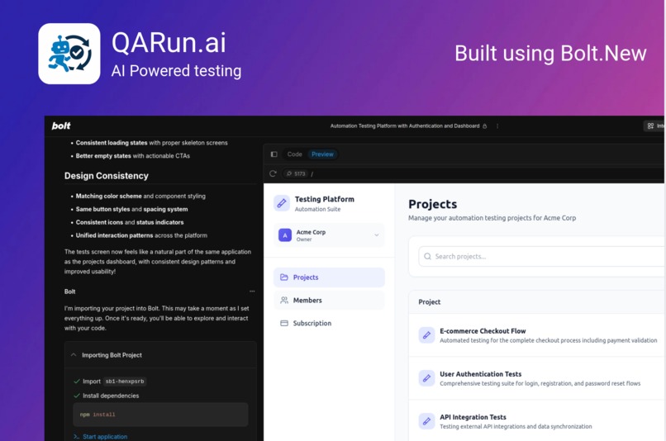Toggle the sidebar panel icon beside Code

click(274, 154)
